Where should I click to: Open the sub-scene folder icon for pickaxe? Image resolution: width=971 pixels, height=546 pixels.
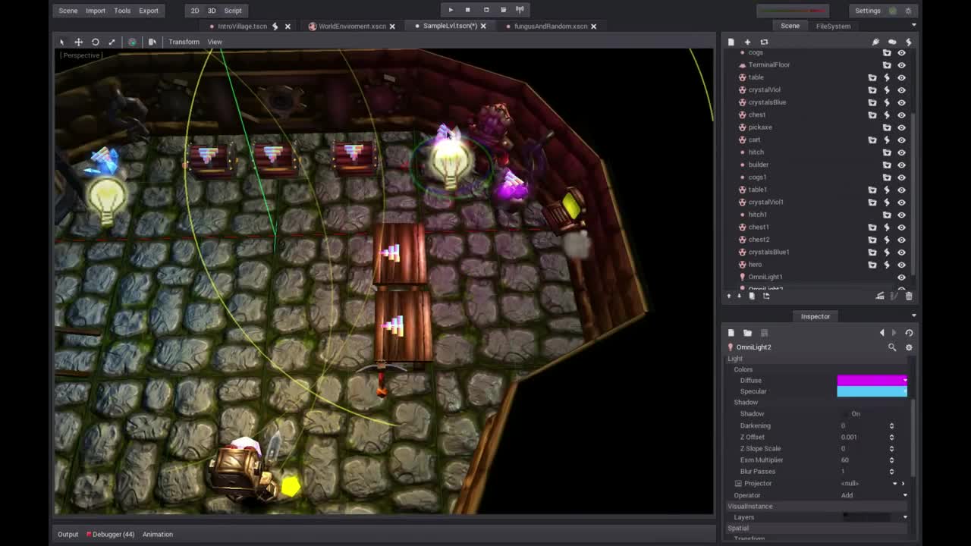887,127
